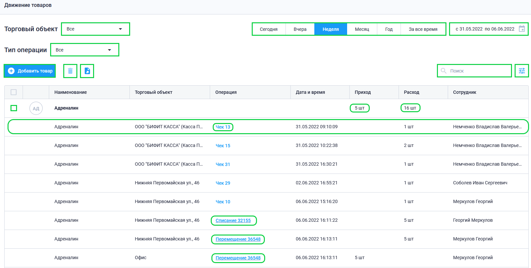This screenshot has height=268, width=531.
Task: Click ООО "БИФИТ КАССА" cell in Чек 13 row
Action: pyautogui.click(x=169, y=127)
